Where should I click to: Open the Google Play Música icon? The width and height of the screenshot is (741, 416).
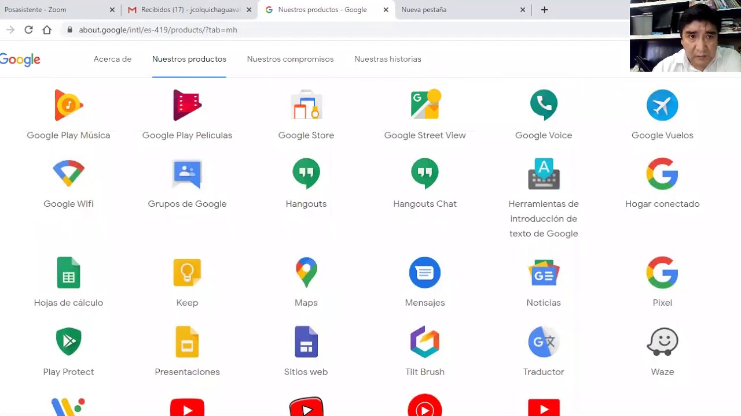[x=68, y=105]
